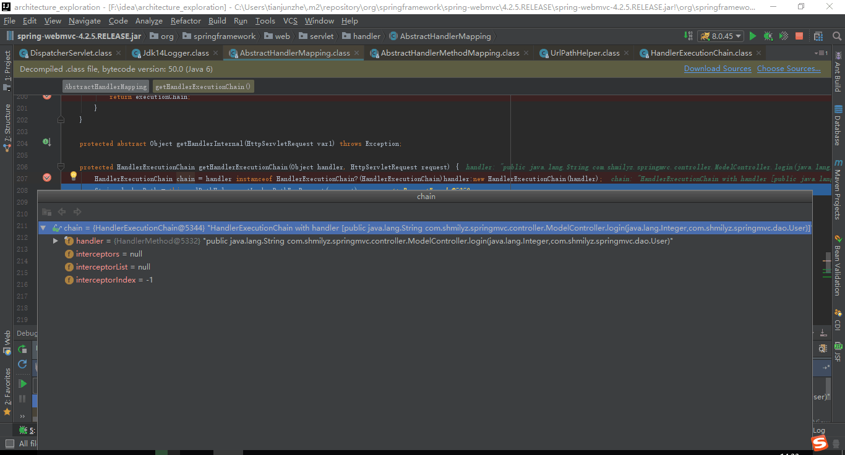Collapse the chain variable node
The width and height of the screenshot is (845, 455).
[42, 228]
